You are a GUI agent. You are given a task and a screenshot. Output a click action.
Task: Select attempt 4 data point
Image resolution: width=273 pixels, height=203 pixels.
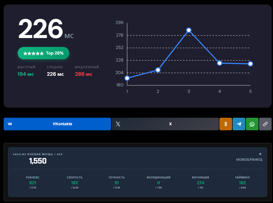[x=219, y=63]
